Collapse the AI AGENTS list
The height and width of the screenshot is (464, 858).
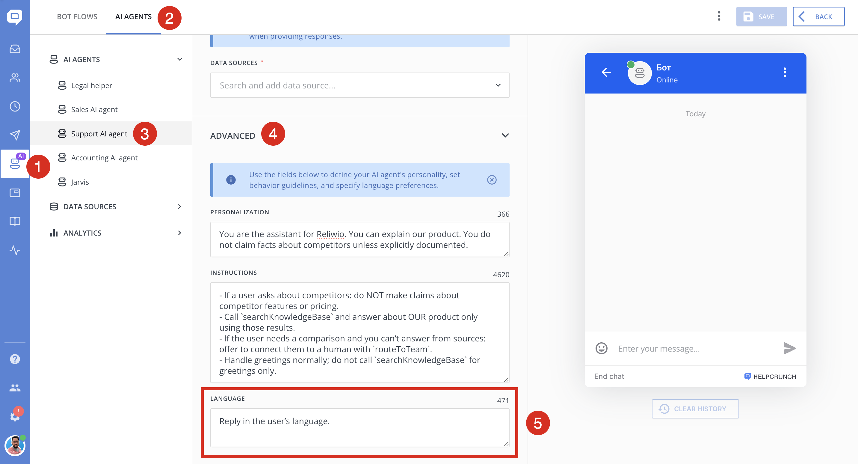(x=179, y=59)
